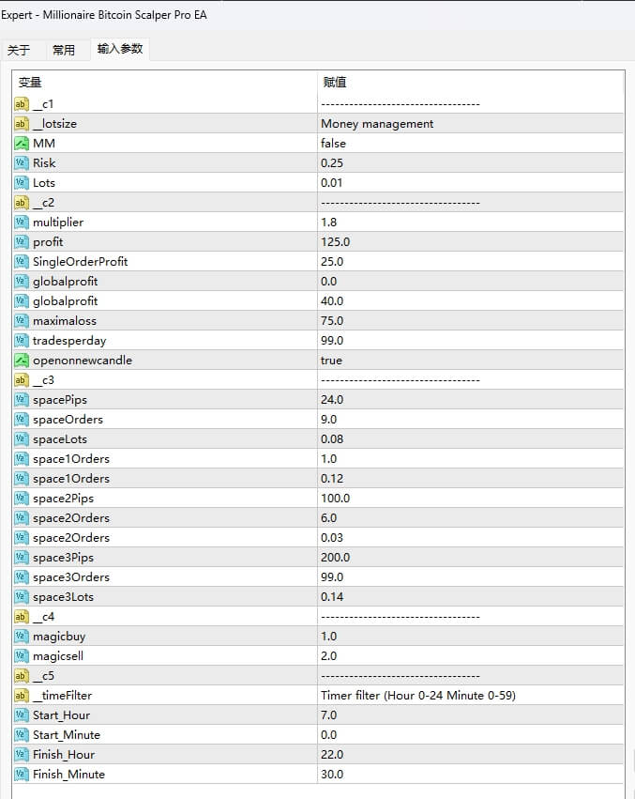The image size is (635, 799).
Task: Select the Lots value 0.01
Action: [x=471, y=183]
